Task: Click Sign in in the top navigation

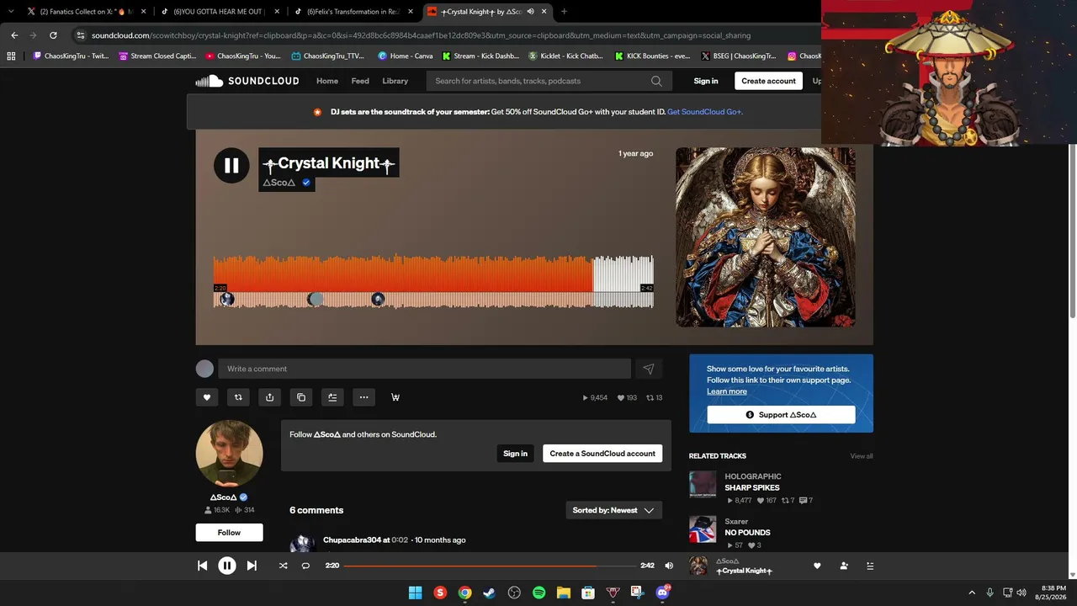Action: coord(706,81)
